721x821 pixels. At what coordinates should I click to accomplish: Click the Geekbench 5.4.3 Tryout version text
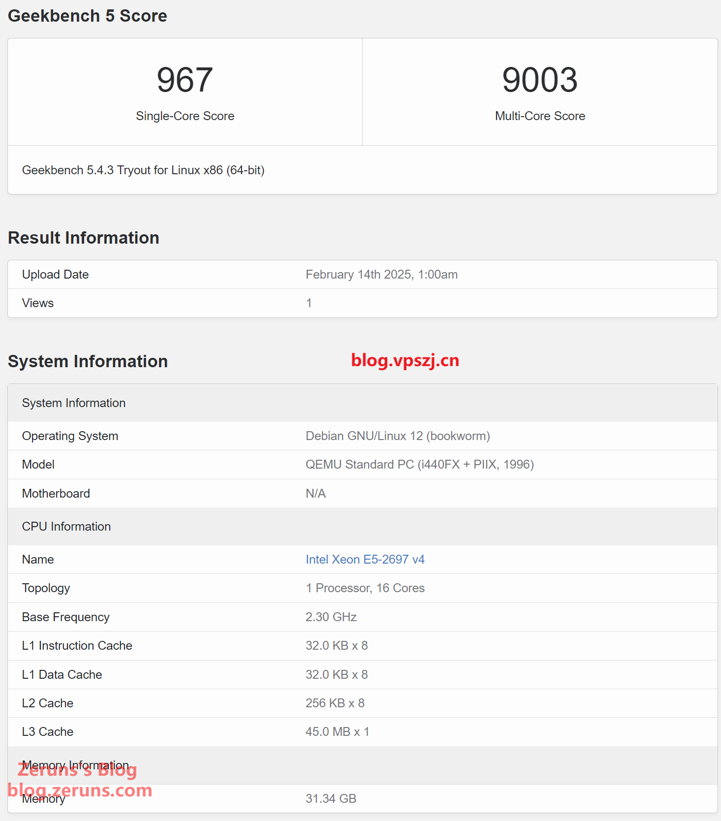[143, 170]
